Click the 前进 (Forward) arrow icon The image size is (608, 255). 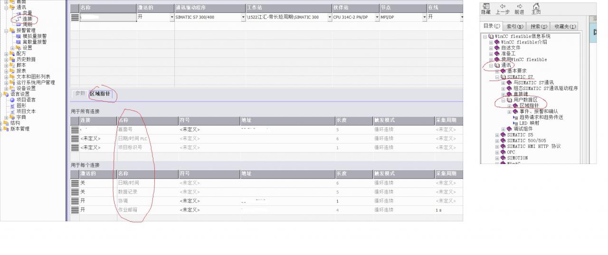pos(519,6)
